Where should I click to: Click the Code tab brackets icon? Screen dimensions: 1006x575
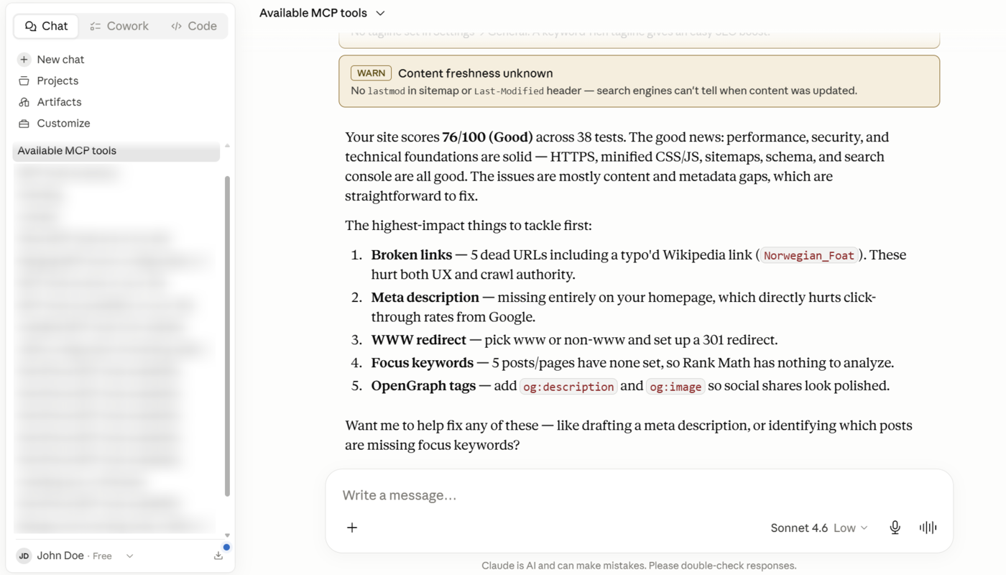pyautogui.click(x=176, y=26)
